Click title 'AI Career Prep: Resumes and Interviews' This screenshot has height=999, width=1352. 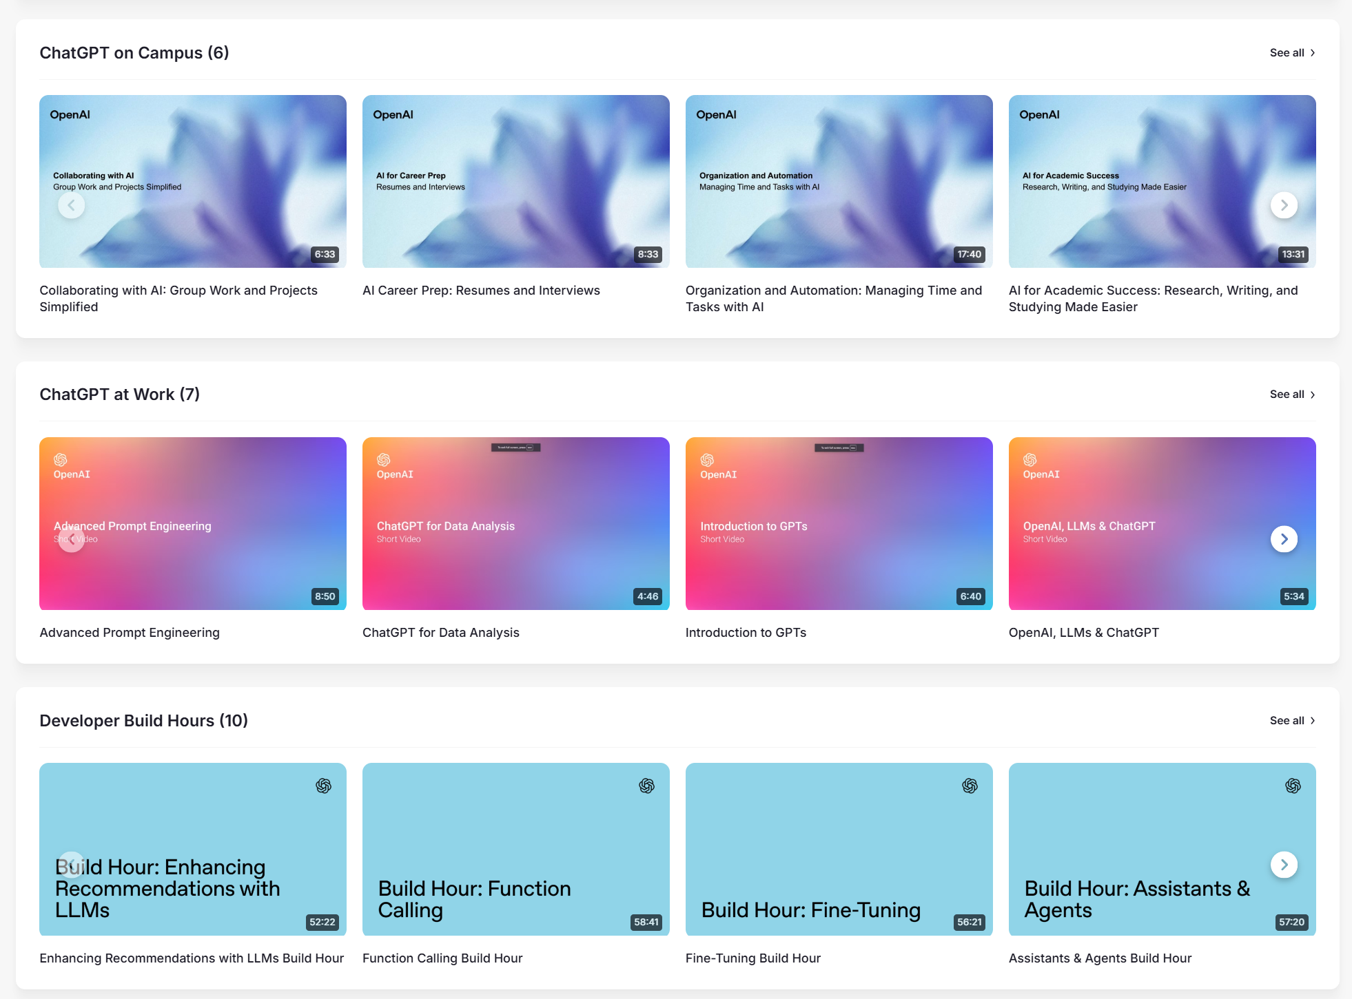(481, 291)
